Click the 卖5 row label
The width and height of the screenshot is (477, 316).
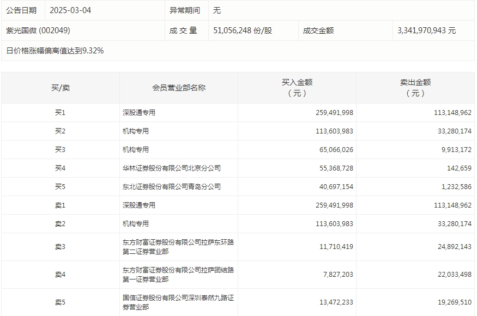tap(60, 302)
